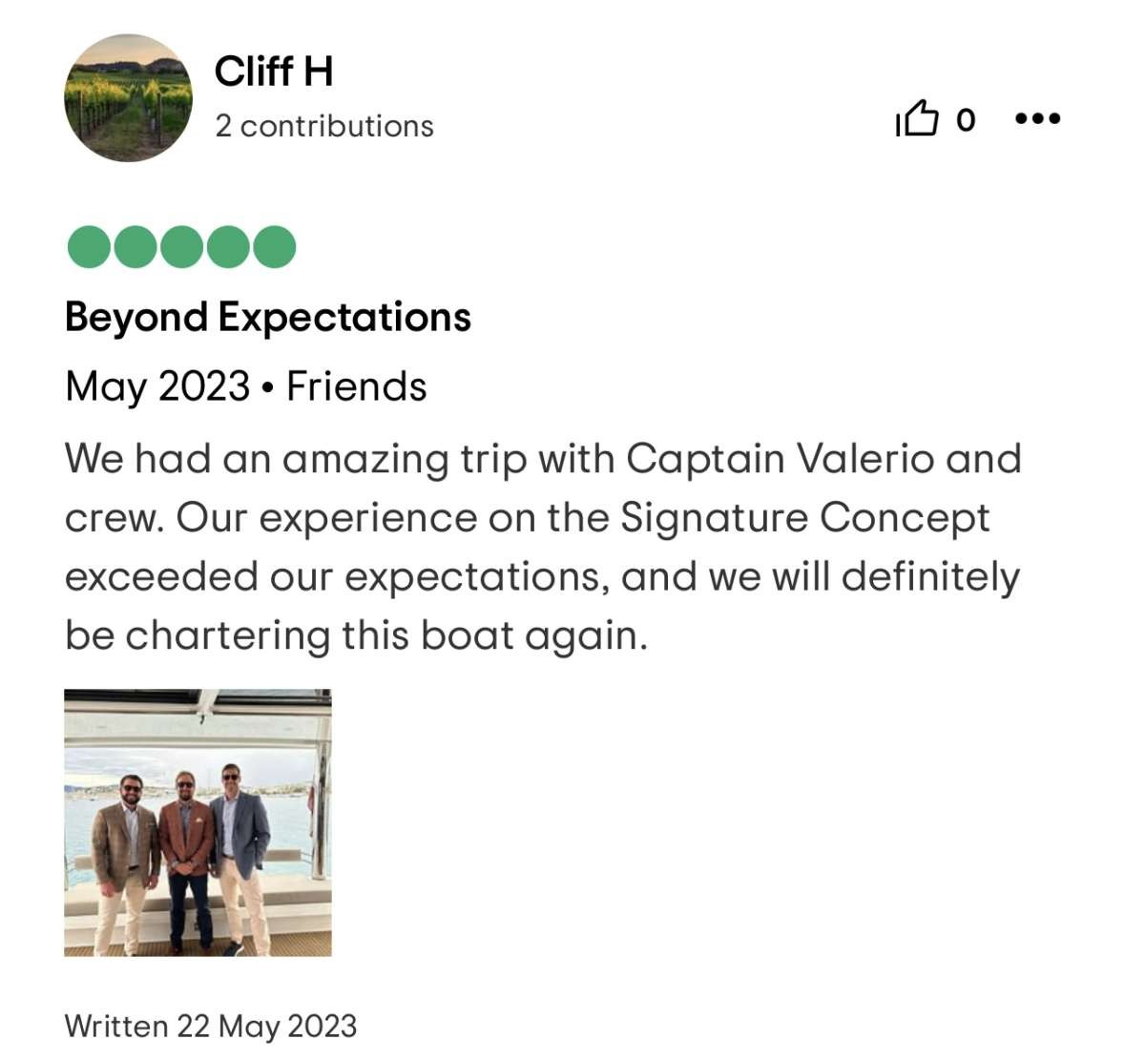Click the May 2023 travel date

coord(157,386)
